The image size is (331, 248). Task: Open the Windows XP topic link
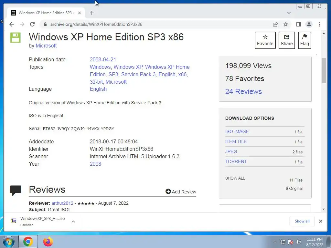click(128, 67)
